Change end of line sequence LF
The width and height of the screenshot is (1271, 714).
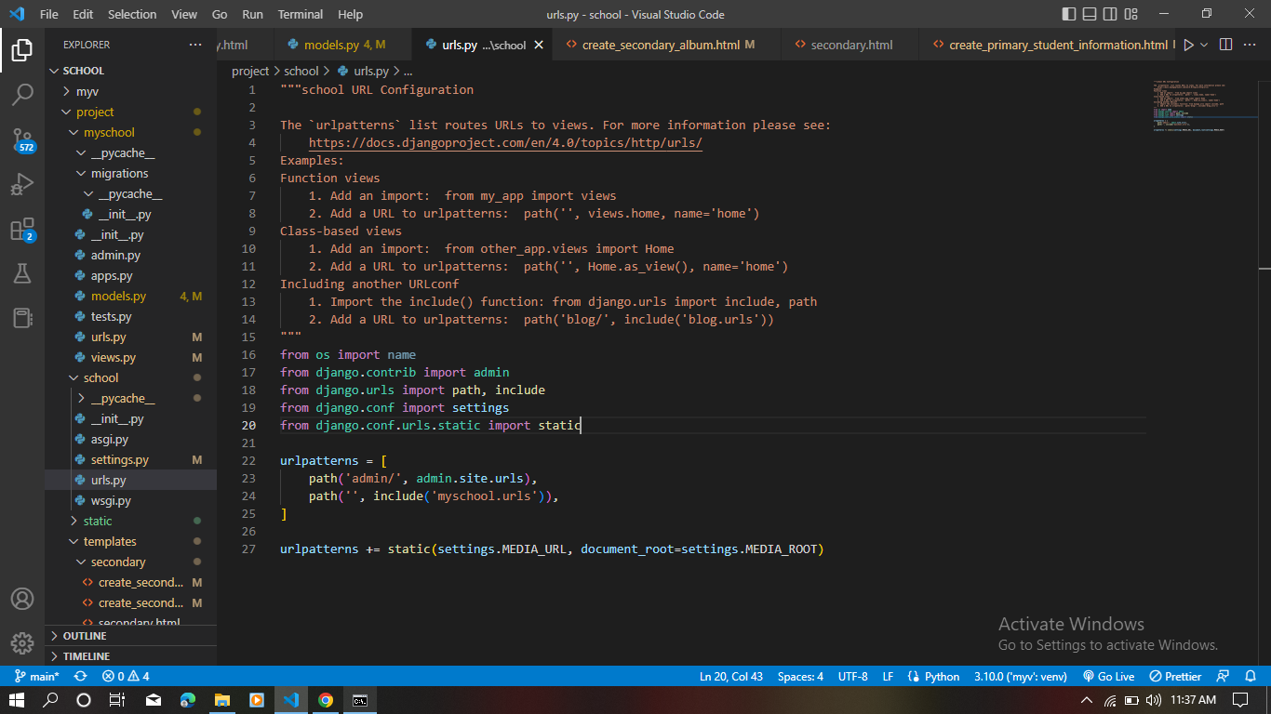tap(888, 676)
